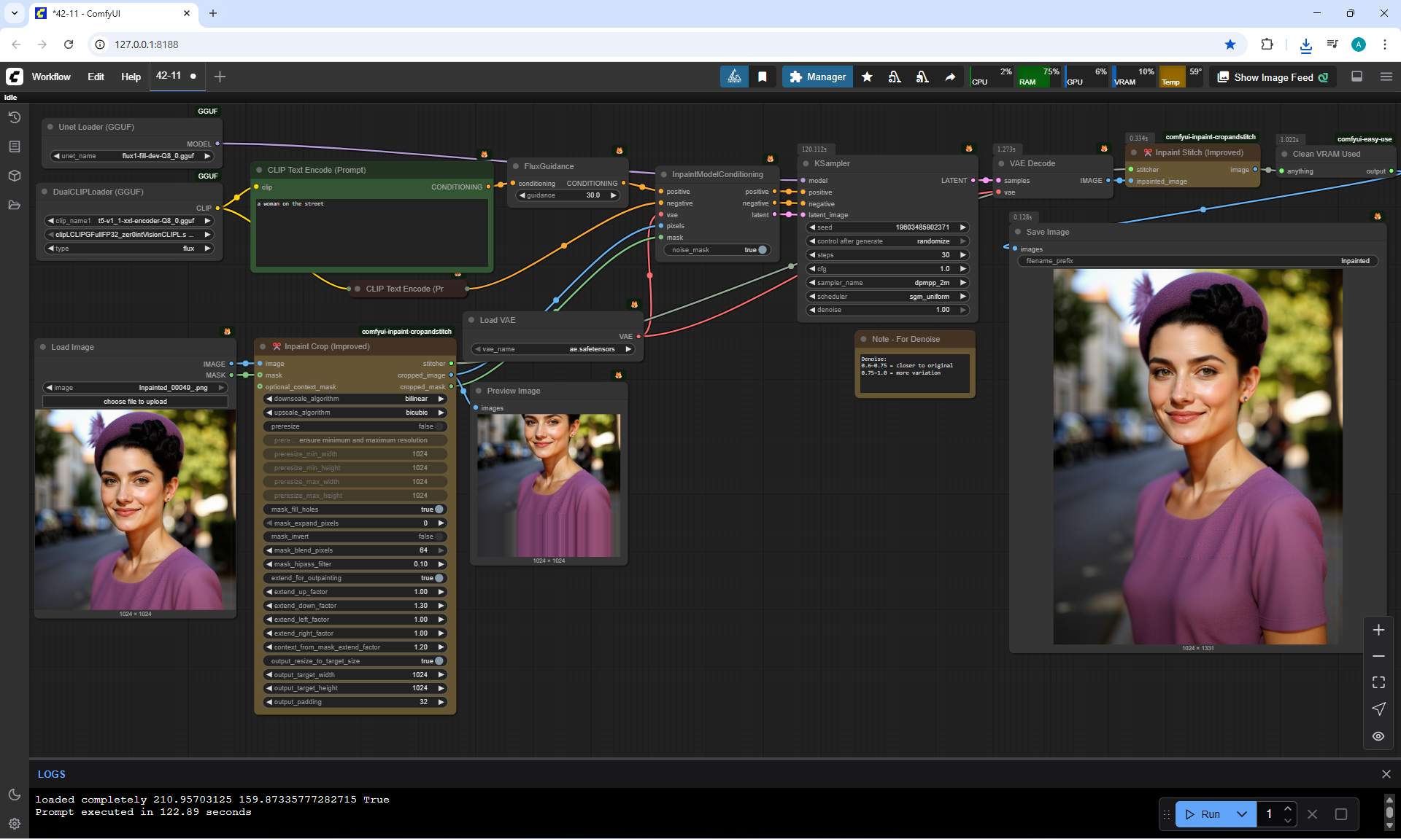Screen dimensions: 1401x839
Task: Click the fit view icon on the canvas
Action: [1378, 682]
